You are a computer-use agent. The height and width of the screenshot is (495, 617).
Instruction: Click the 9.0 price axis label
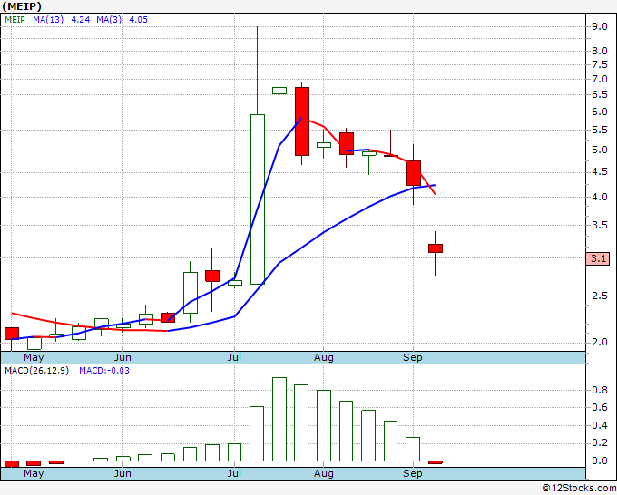(x=600, y=26)
